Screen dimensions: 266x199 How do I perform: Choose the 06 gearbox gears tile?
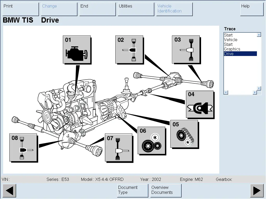click(x=152, y=141)
